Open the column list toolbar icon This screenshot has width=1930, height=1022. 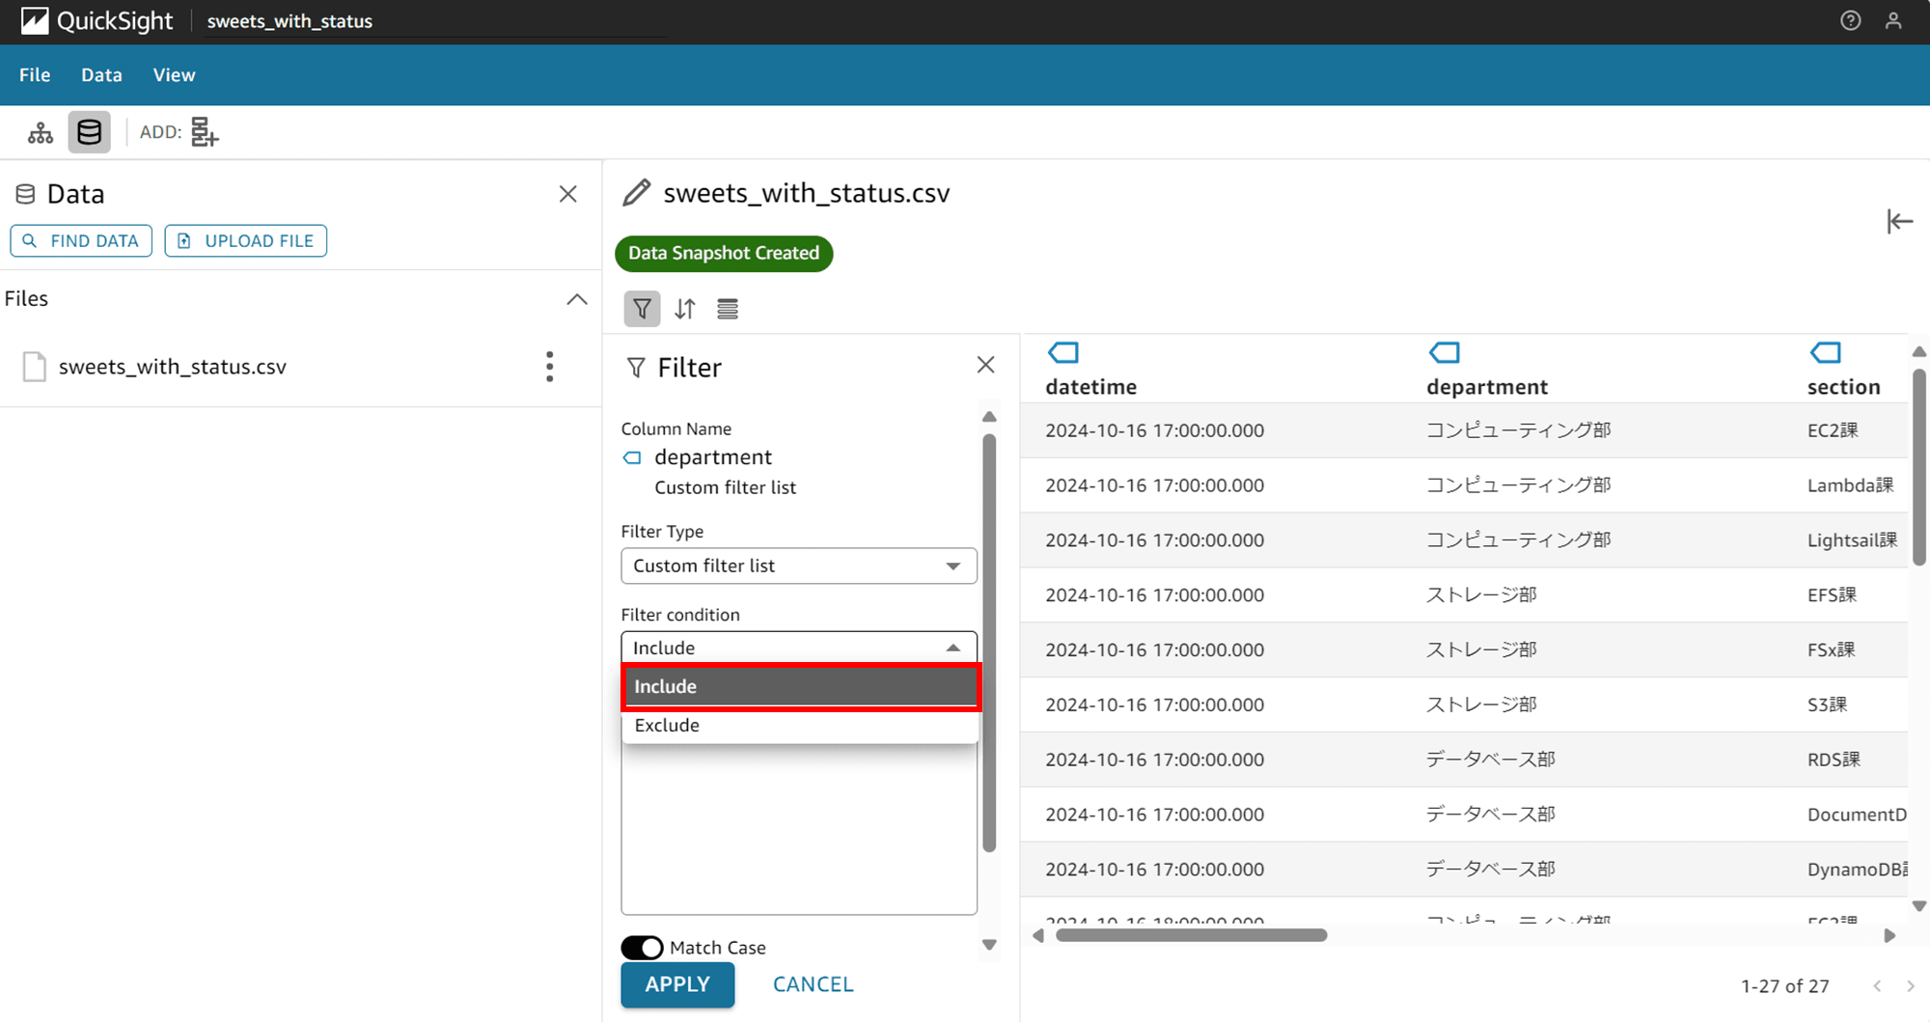pos(728,309)
